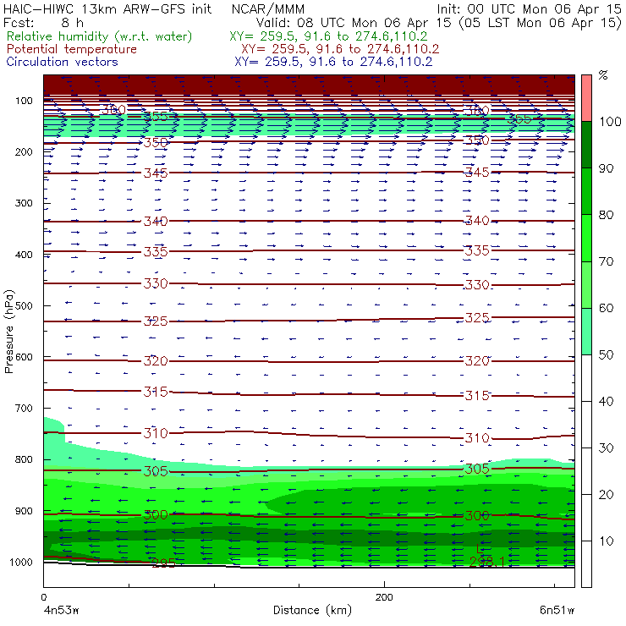Click the white 40–50% colorbar segment

586,378
